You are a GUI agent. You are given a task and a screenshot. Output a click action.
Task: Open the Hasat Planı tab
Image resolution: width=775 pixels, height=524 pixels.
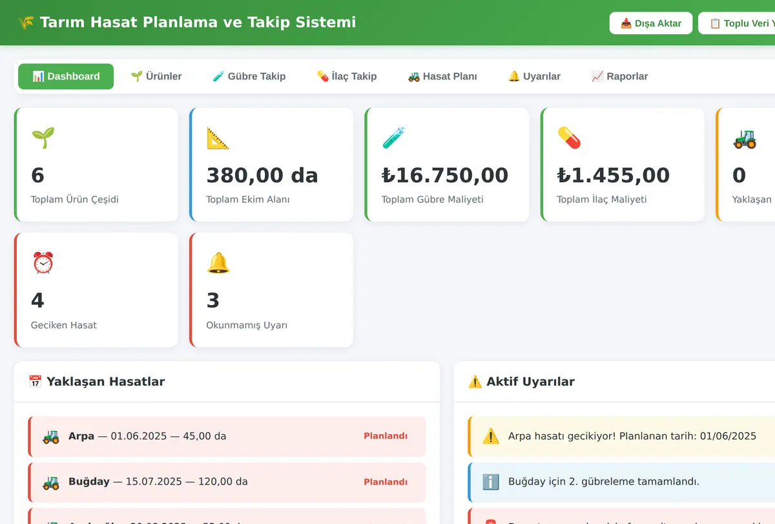point(442,76)
